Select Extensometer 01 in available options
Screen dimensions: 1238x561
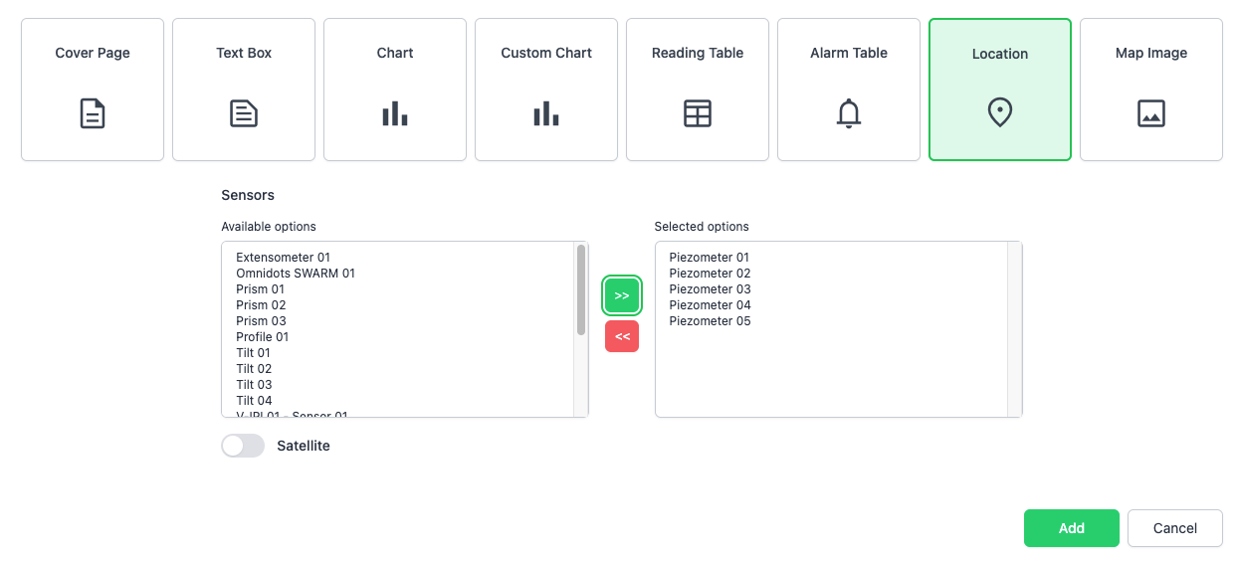pos(283,258)
